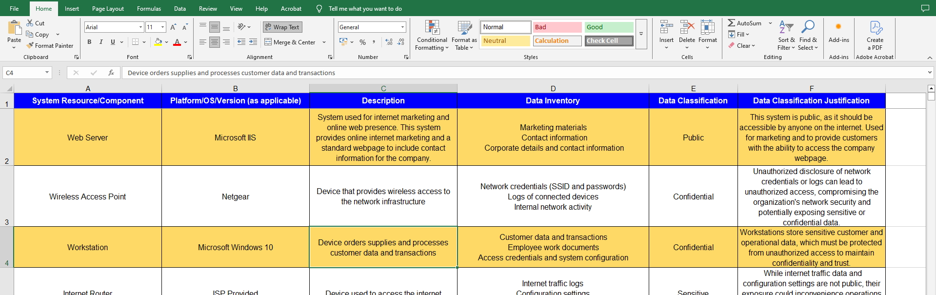Click the Insert cells icon

click(666, 27)
